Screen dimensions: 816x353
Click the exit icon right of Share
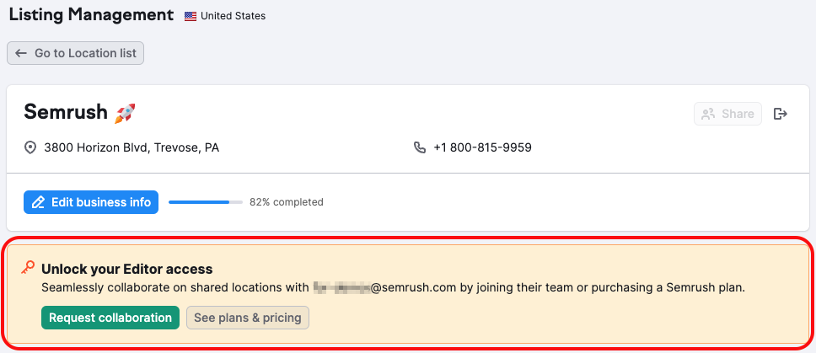point(781,114)
